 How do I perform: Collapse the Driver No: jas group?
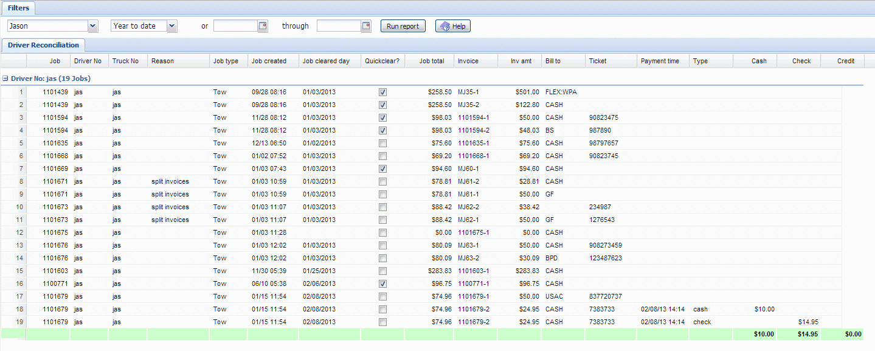point(5,78)
